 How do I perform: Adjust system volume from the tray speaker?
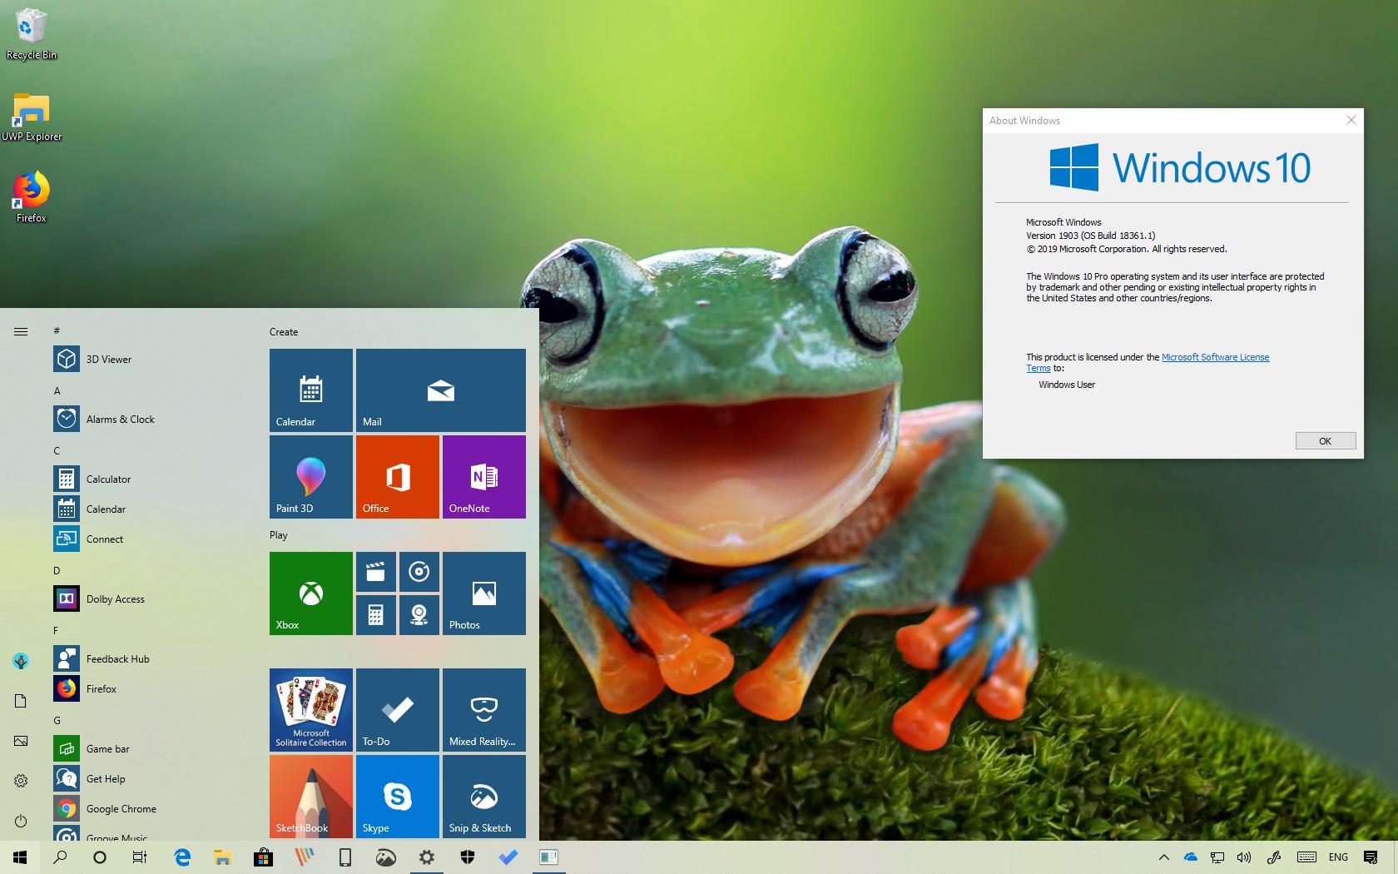tap(1244, 857)
